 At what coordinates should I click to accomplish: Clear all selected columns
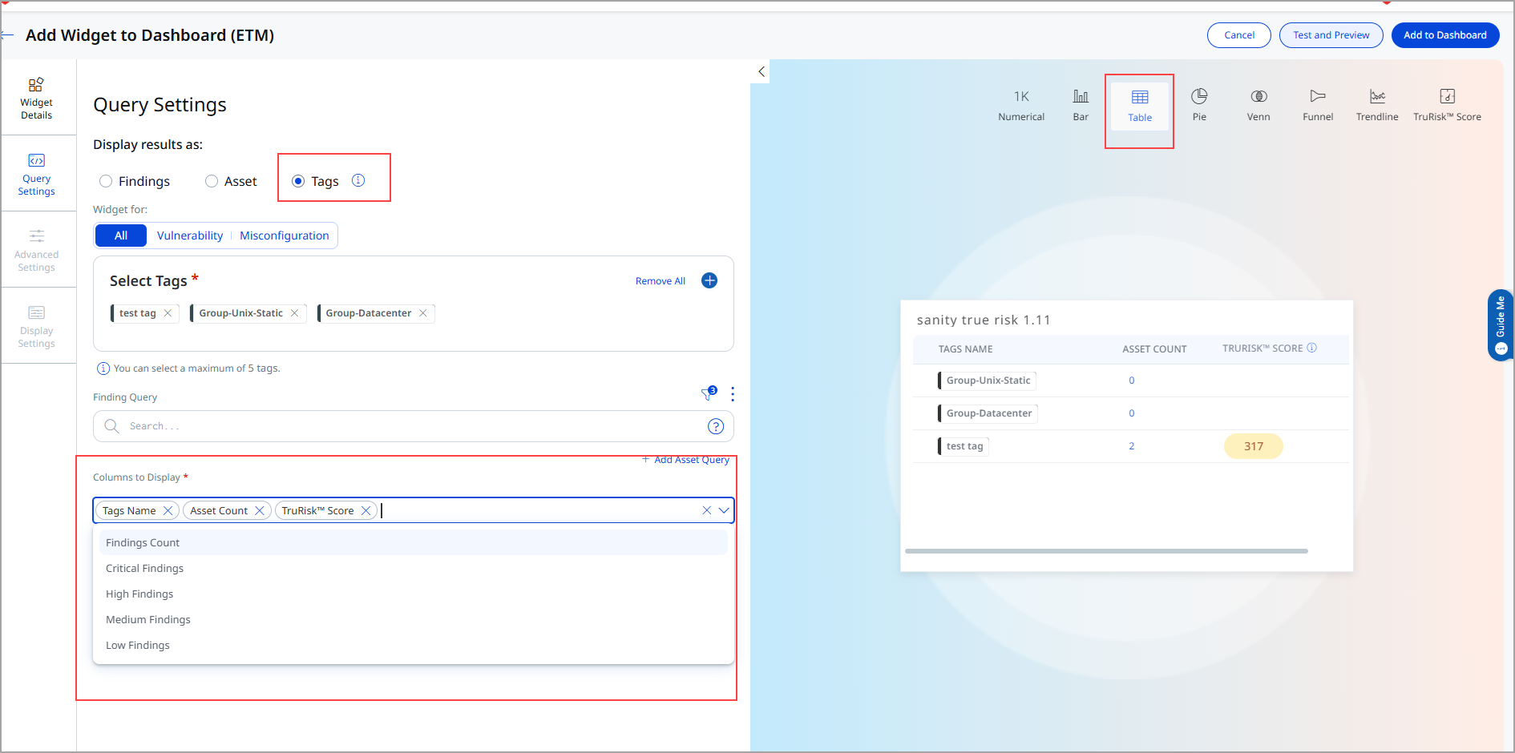pyautogui.click(x=706, y=510)
